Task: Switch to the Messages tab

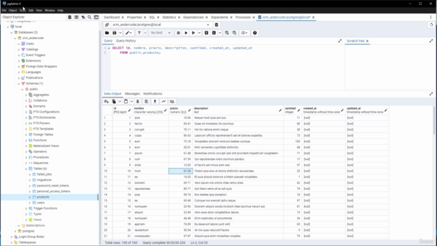Action: click(132, 94)
